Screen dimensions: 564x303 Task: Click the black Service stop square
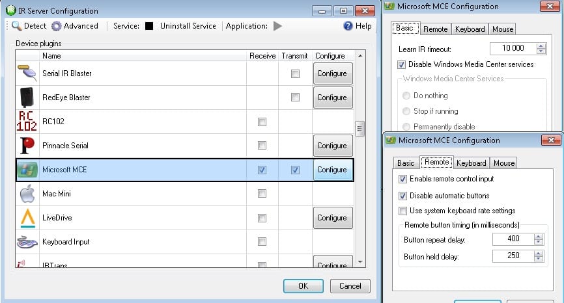point(149,26)
